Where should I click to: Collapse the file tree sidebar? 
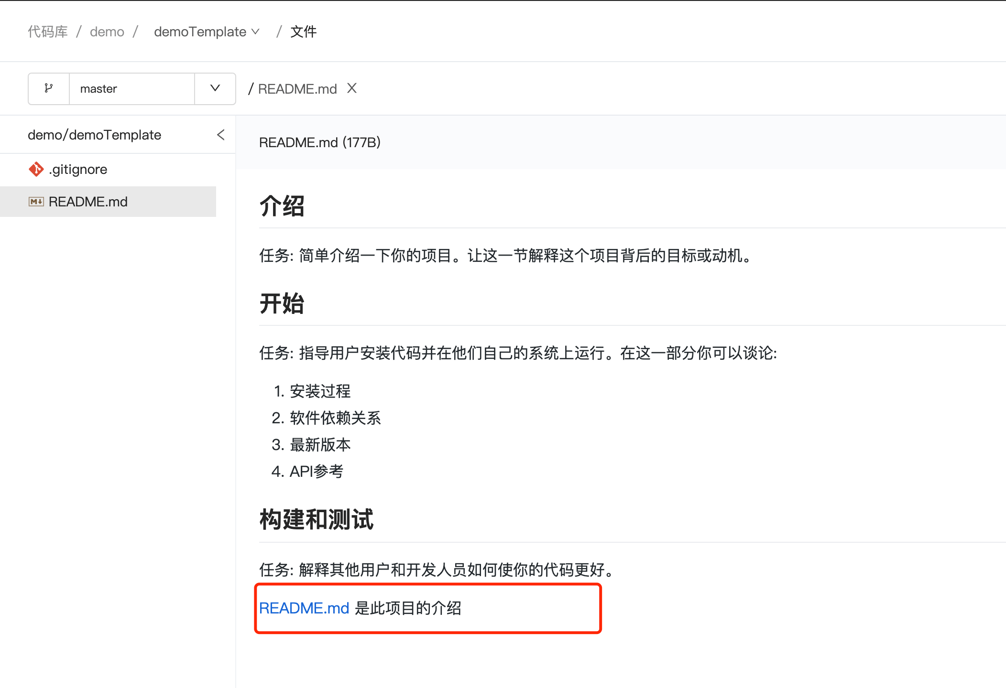221,135
